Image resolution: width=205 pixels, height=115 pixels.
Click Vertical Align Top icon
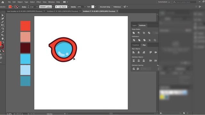[x=151, y=52]
